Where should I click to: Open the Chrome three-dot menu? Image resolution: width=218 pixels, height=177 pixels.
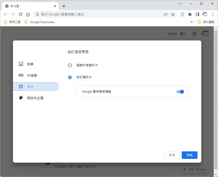click(213, 14)
